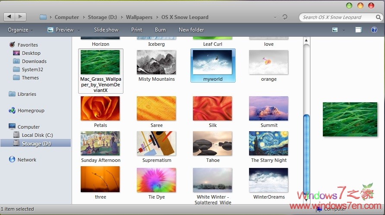
Task: Open the Organize dropdown menu
Action: pos(20,30)
